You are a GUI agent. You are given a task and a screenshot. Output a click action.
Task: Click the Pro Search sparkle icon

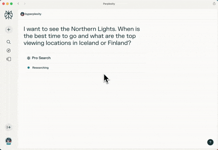click(x=28, y=58)
